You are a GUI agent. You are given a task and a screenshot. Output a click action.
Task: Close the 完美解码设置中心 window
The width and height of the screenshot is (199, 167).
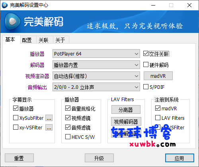click(x=189, y=5)
